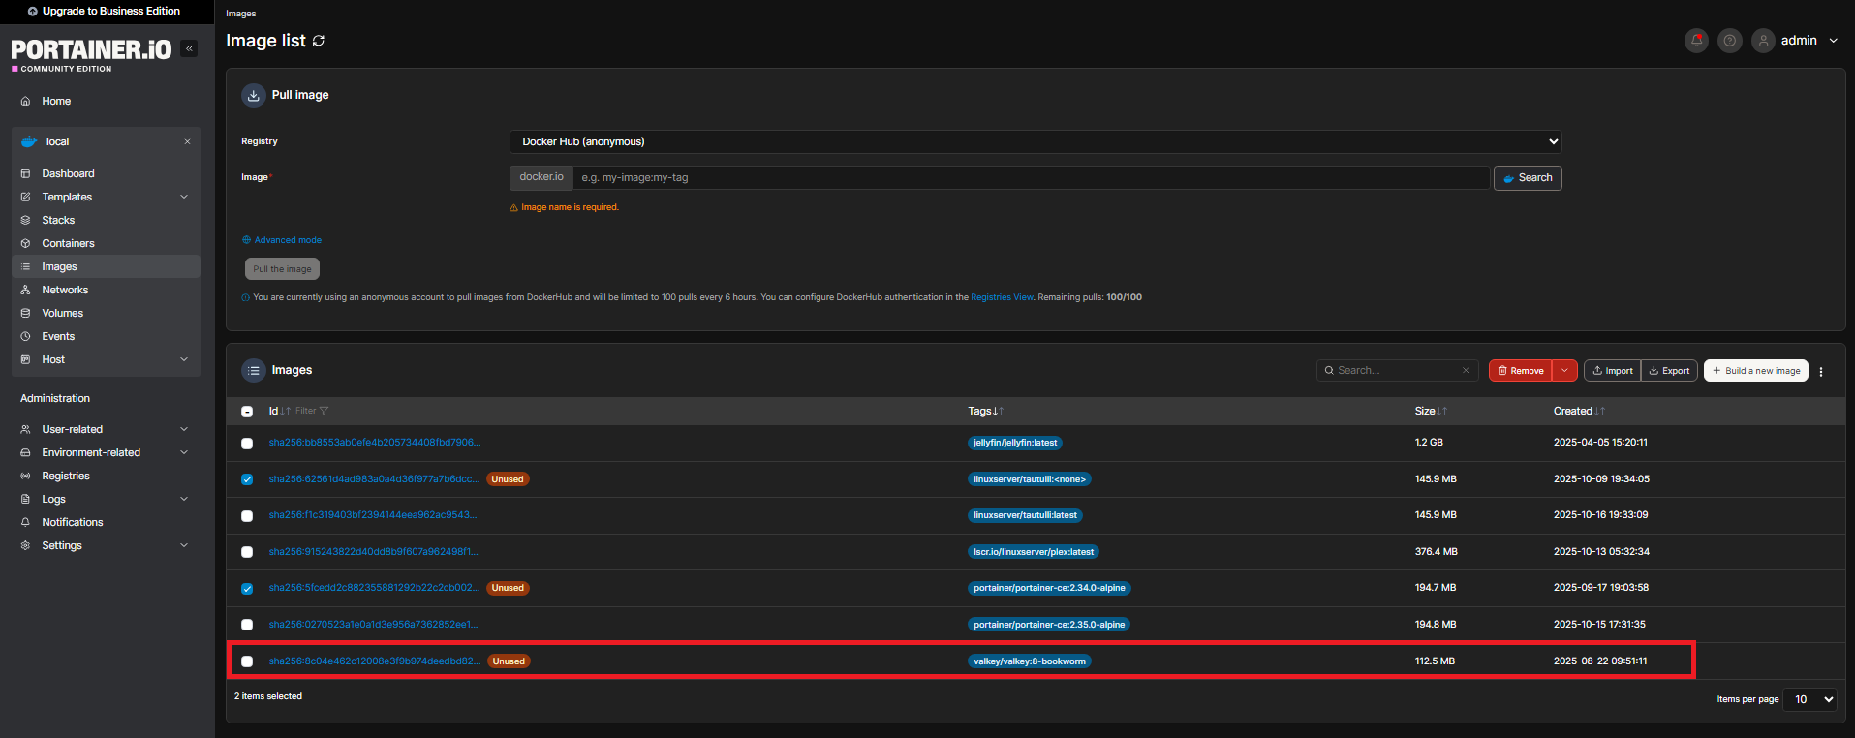The image size is (1855, 738).
Task: Click the image name input field
Action: (1031, 178)
